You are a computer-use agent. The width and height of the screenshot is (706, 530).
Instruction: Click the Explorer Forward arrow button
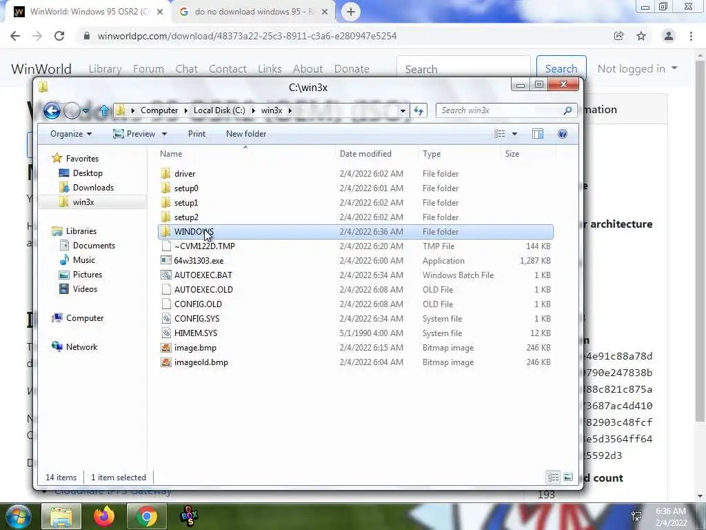(72, 110)
